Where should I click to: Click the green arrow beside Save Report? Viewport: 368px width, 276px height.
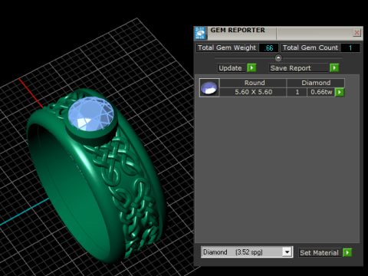click(x=334, y=68)
